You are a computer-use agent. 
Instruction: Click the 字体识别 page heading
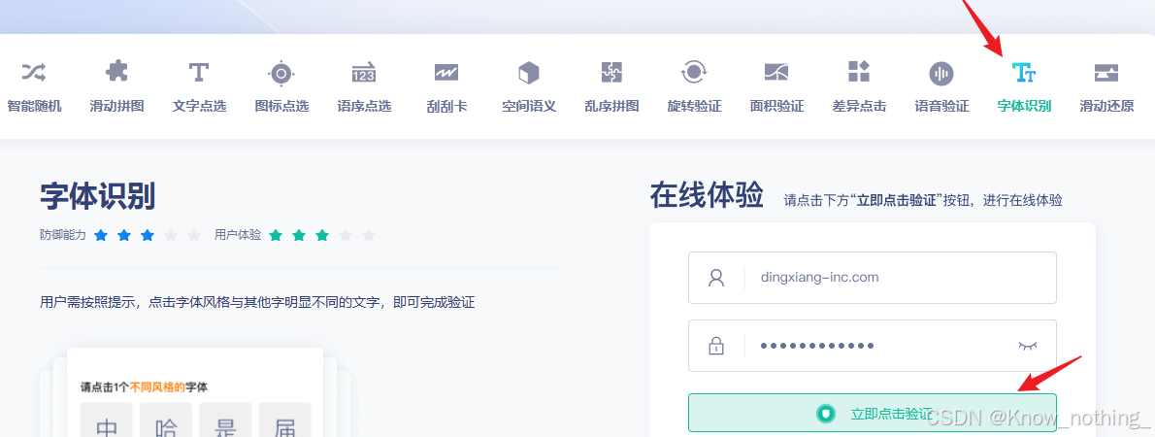[x=97, y=197]
